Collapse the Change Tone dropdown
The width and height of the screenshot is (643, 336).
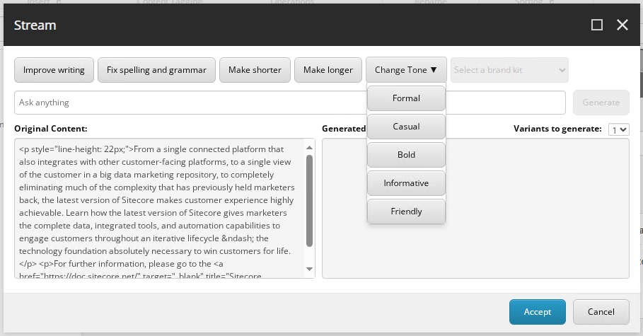(406, 70)
